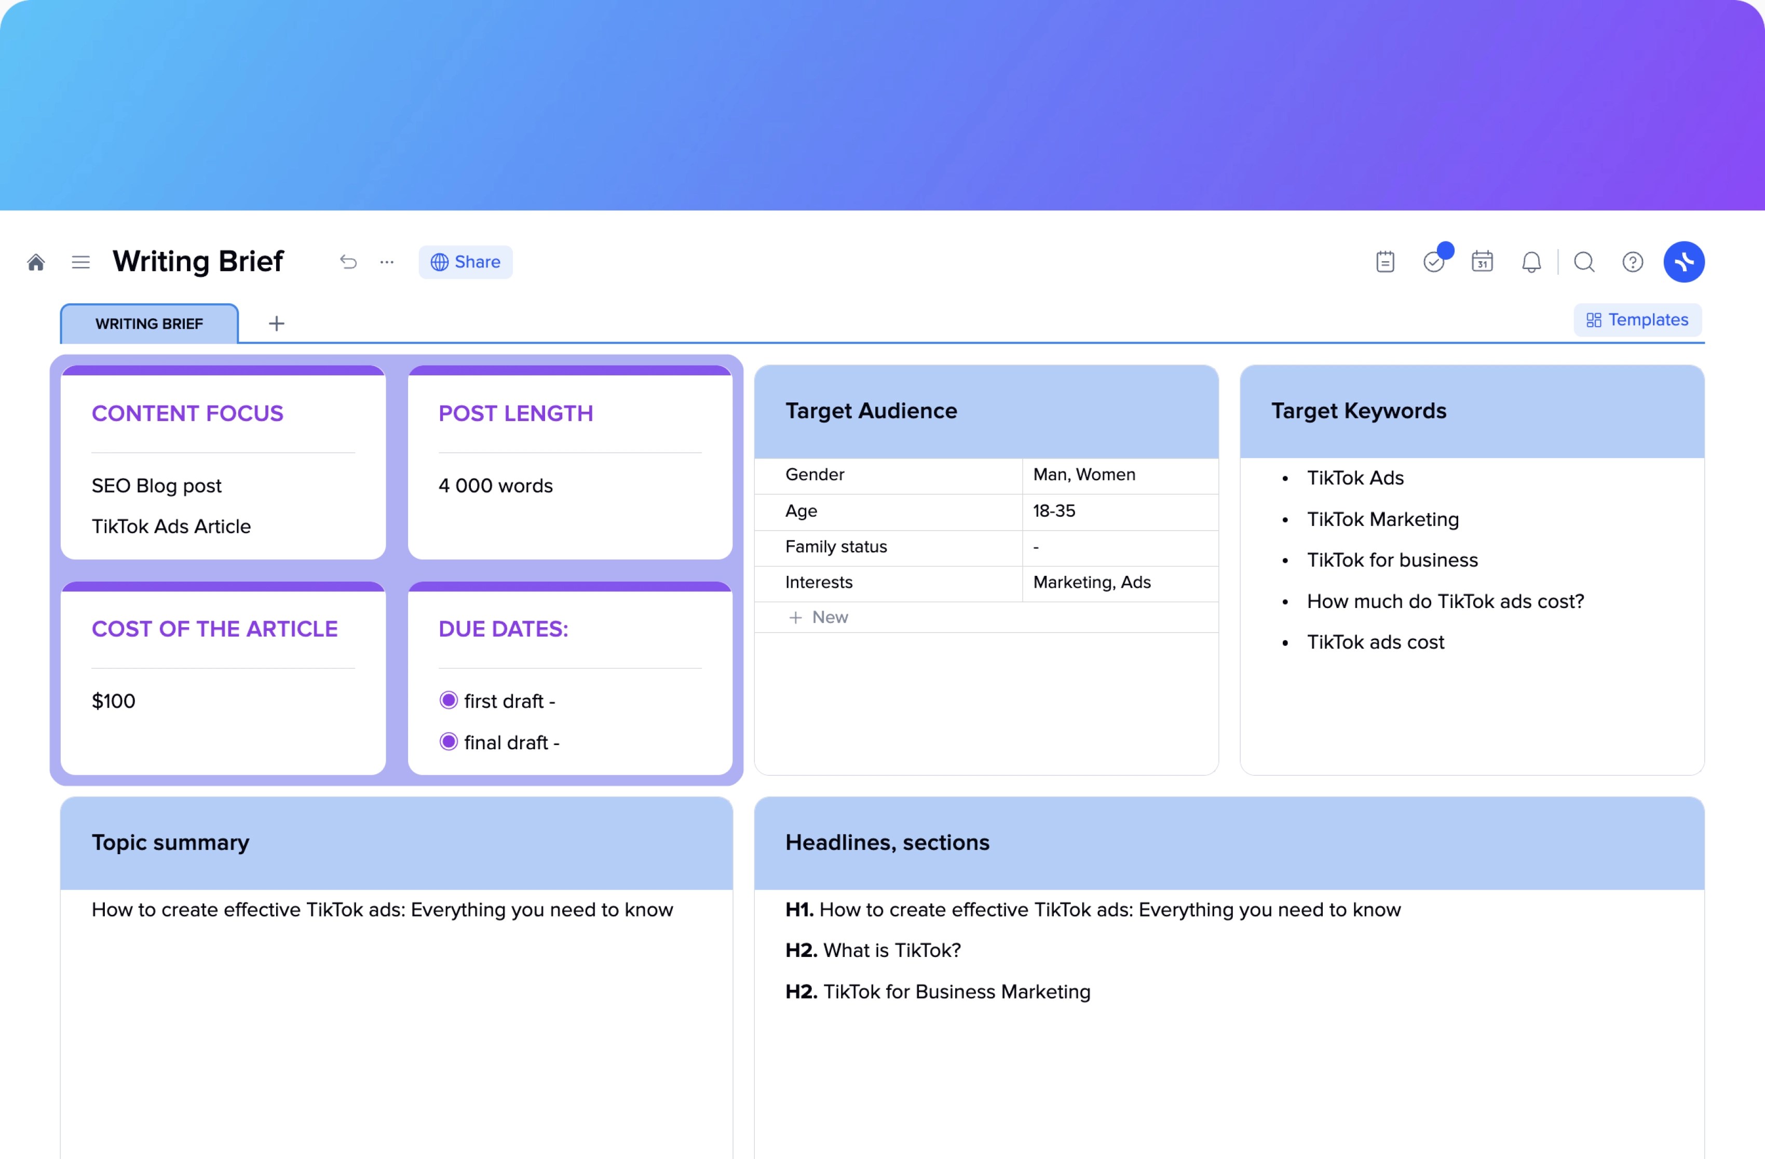
Task: Click the Share button
Action: (x=465, y=262)
